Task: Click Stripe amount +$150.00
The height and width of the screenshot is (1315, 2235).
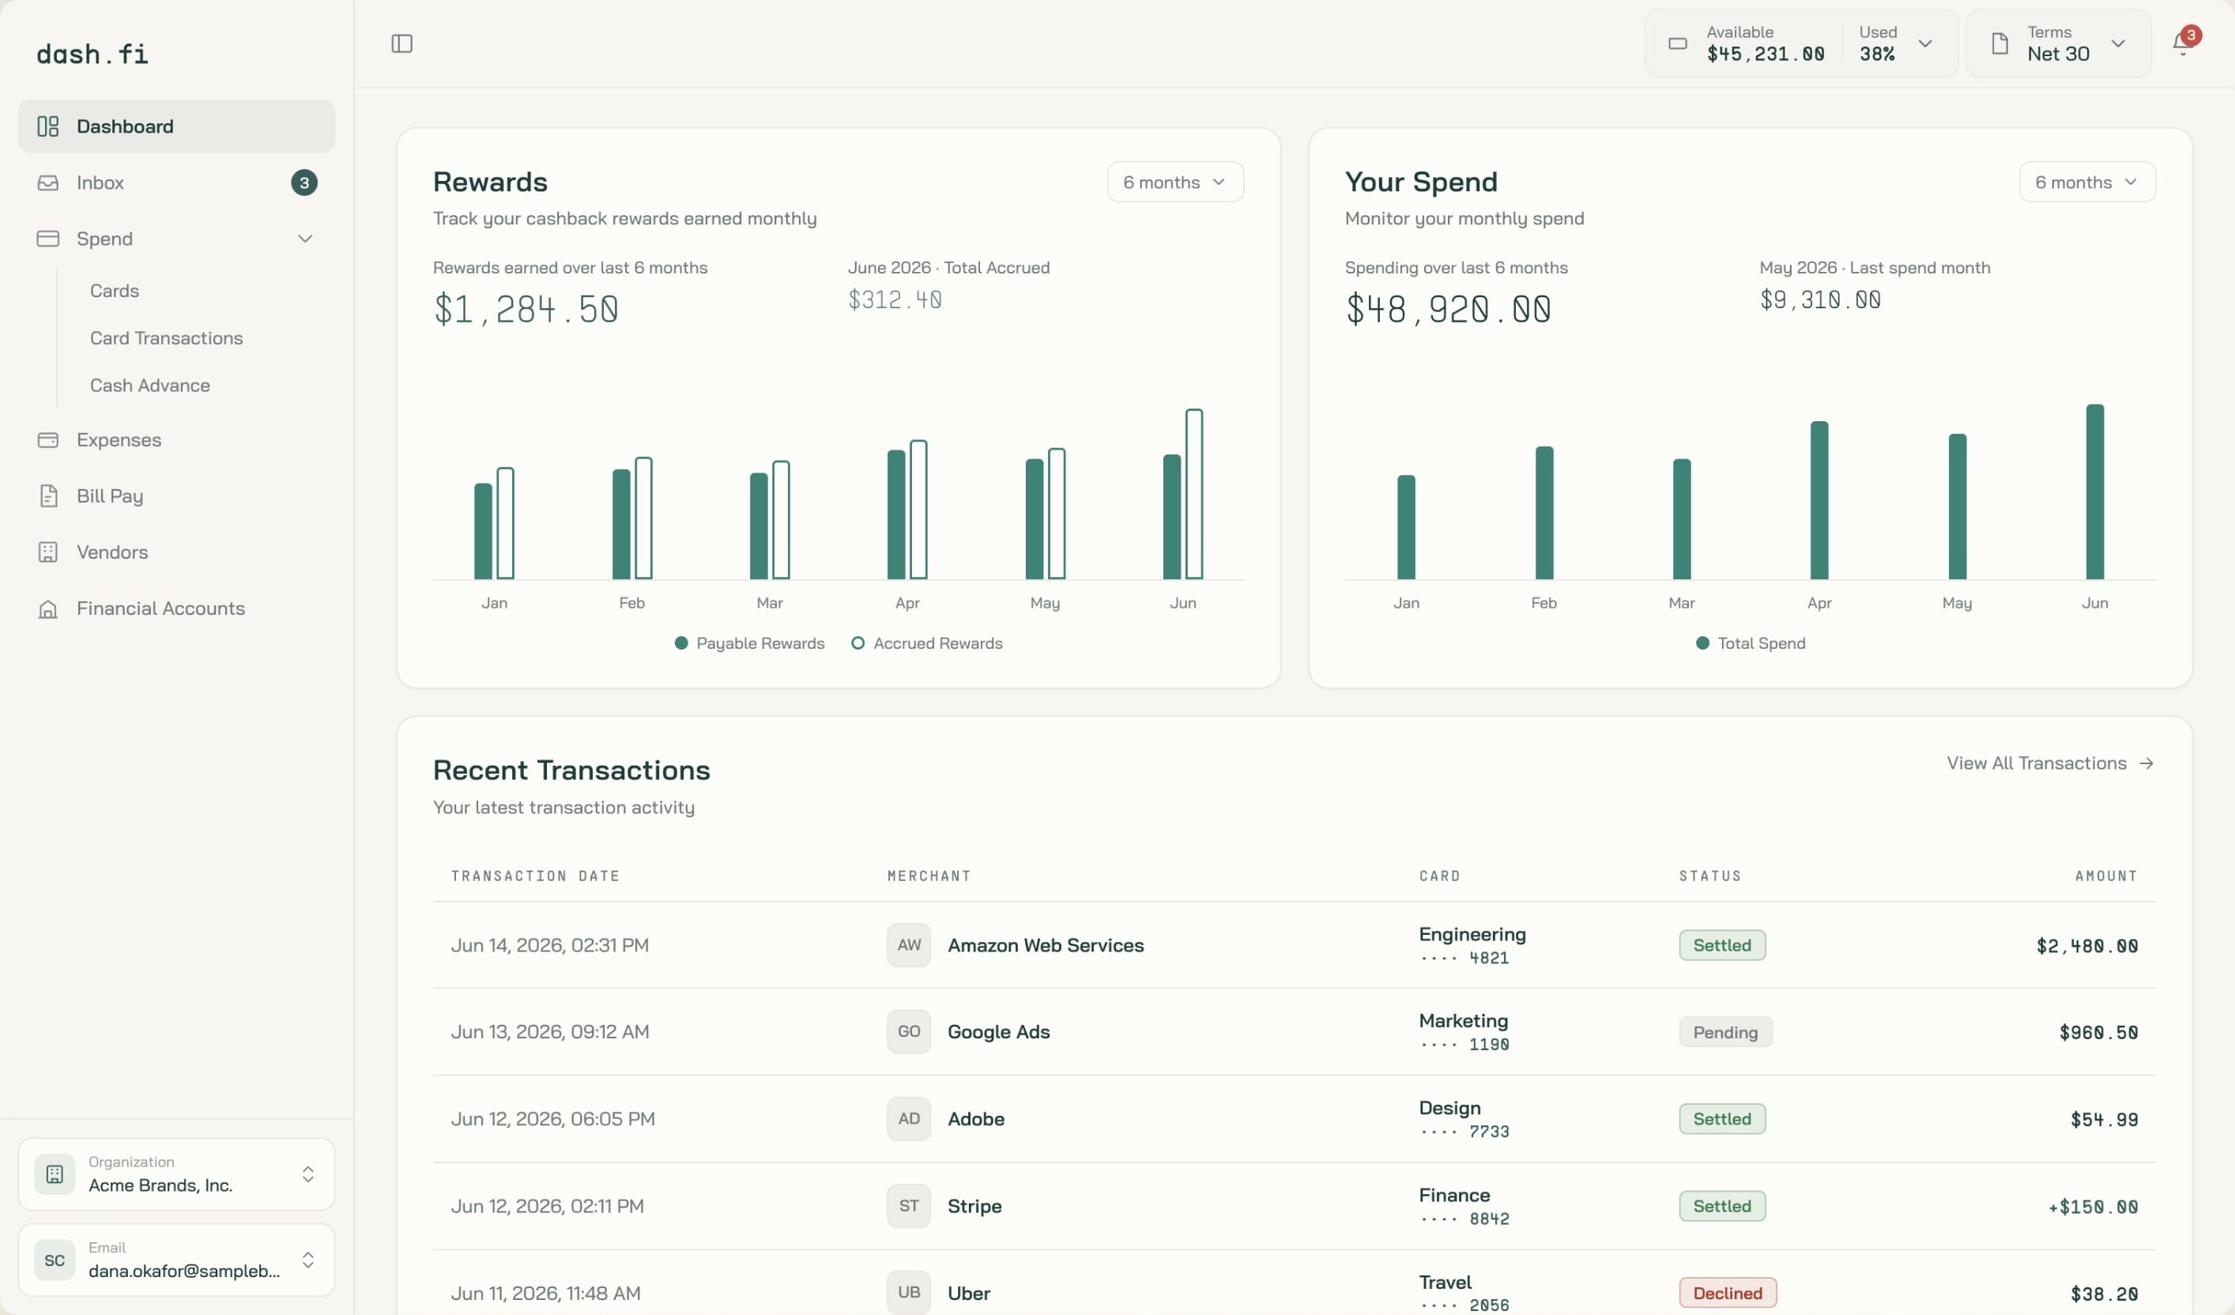Action: click(2093, 1207)
